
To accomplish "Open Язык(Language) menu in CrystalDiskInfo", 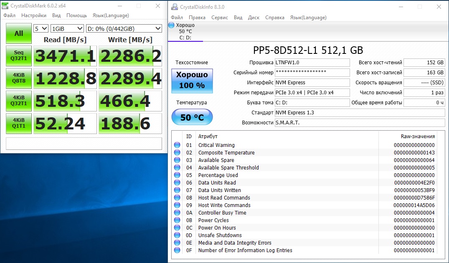I will tap(308, 18).
